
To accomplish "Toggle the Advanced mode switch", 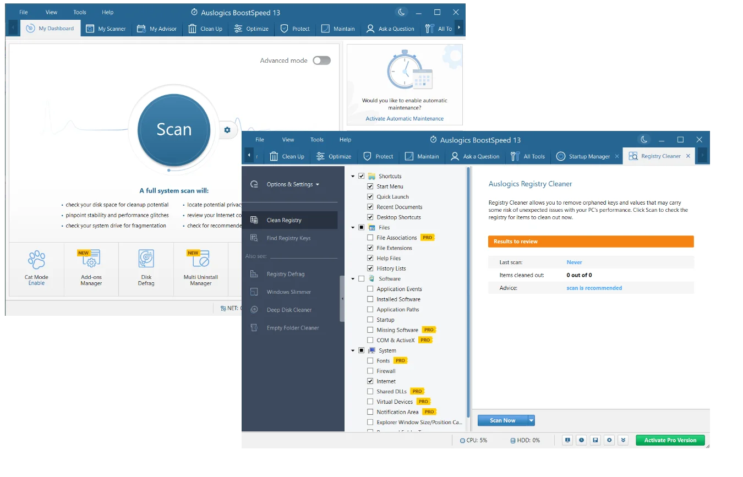I will tap(321, 61).
